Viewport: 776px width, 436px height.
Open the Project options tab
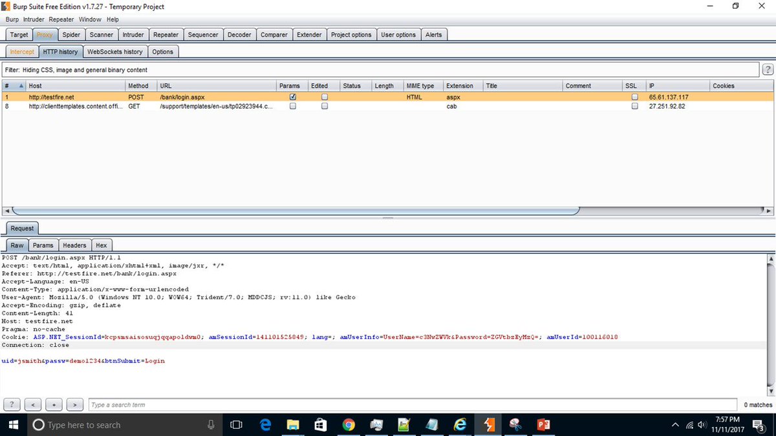pos(351,35)
